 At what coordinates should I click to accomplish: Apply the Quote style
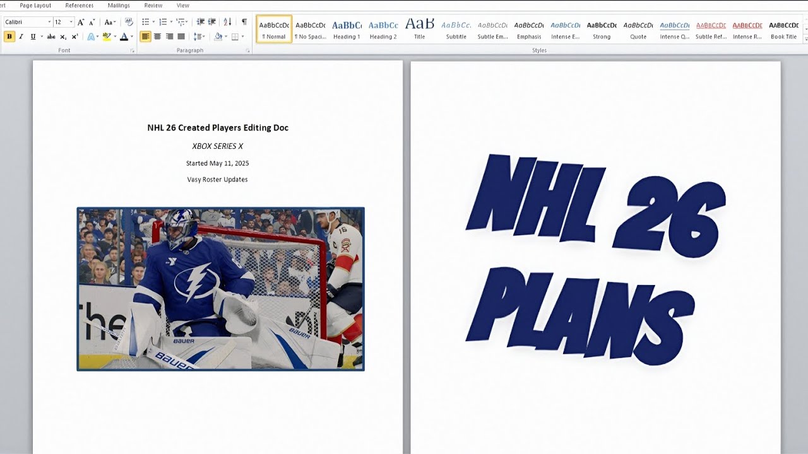pos(638,30)
